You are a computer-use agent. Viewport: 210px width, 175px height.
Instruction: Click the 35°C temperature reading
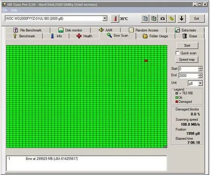tap(124, 19)
